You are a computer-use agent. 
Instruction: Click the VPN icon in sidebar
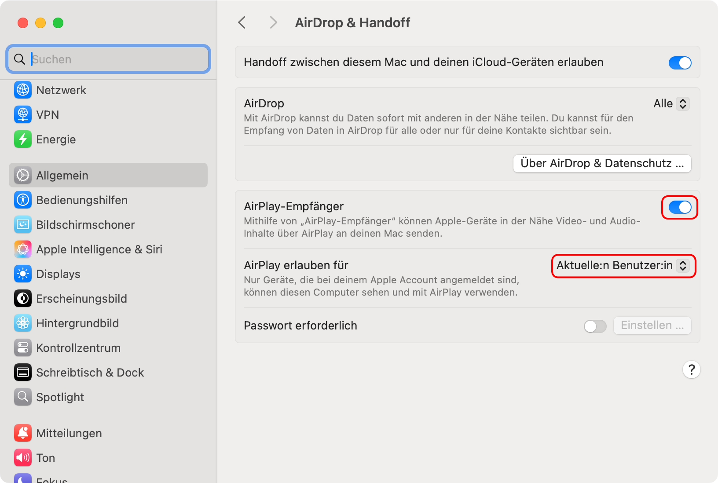point(23,115)
